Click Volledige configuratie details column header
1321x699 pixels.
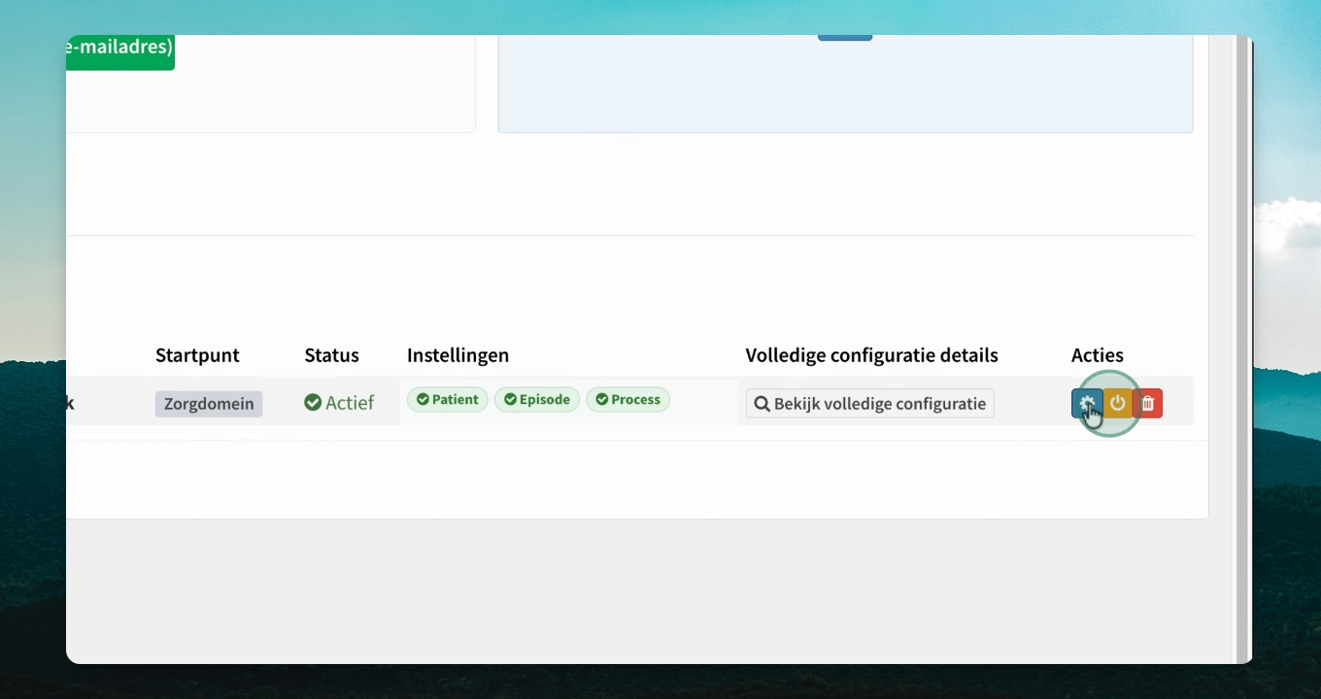pyautogui.click(x=872, y=355)
